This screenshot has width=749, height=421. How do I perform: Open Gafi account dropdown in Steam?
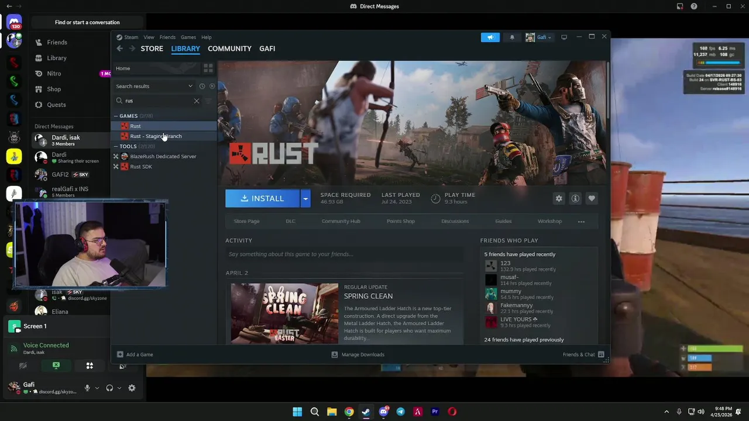(x=538, y=37)
